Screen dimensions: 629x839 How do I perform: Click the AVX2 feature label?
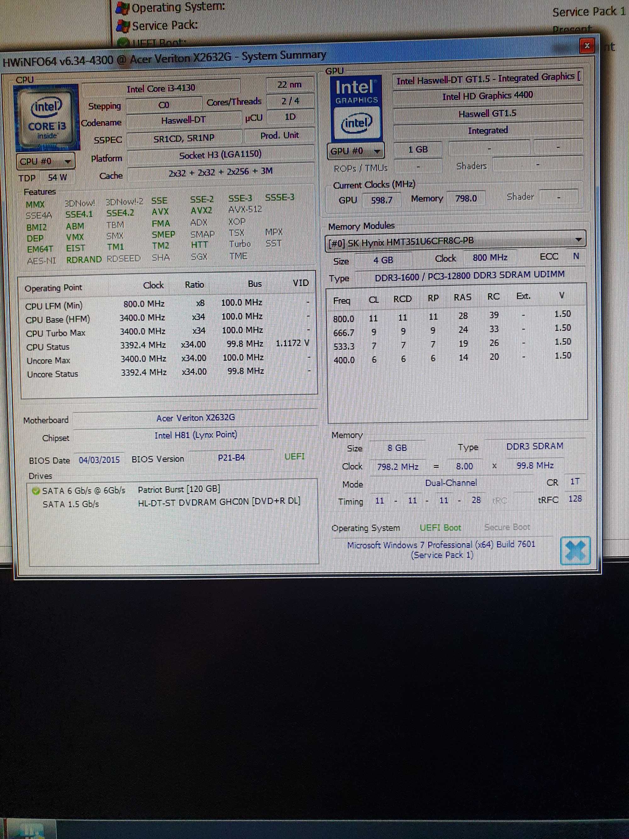[201, 211]
